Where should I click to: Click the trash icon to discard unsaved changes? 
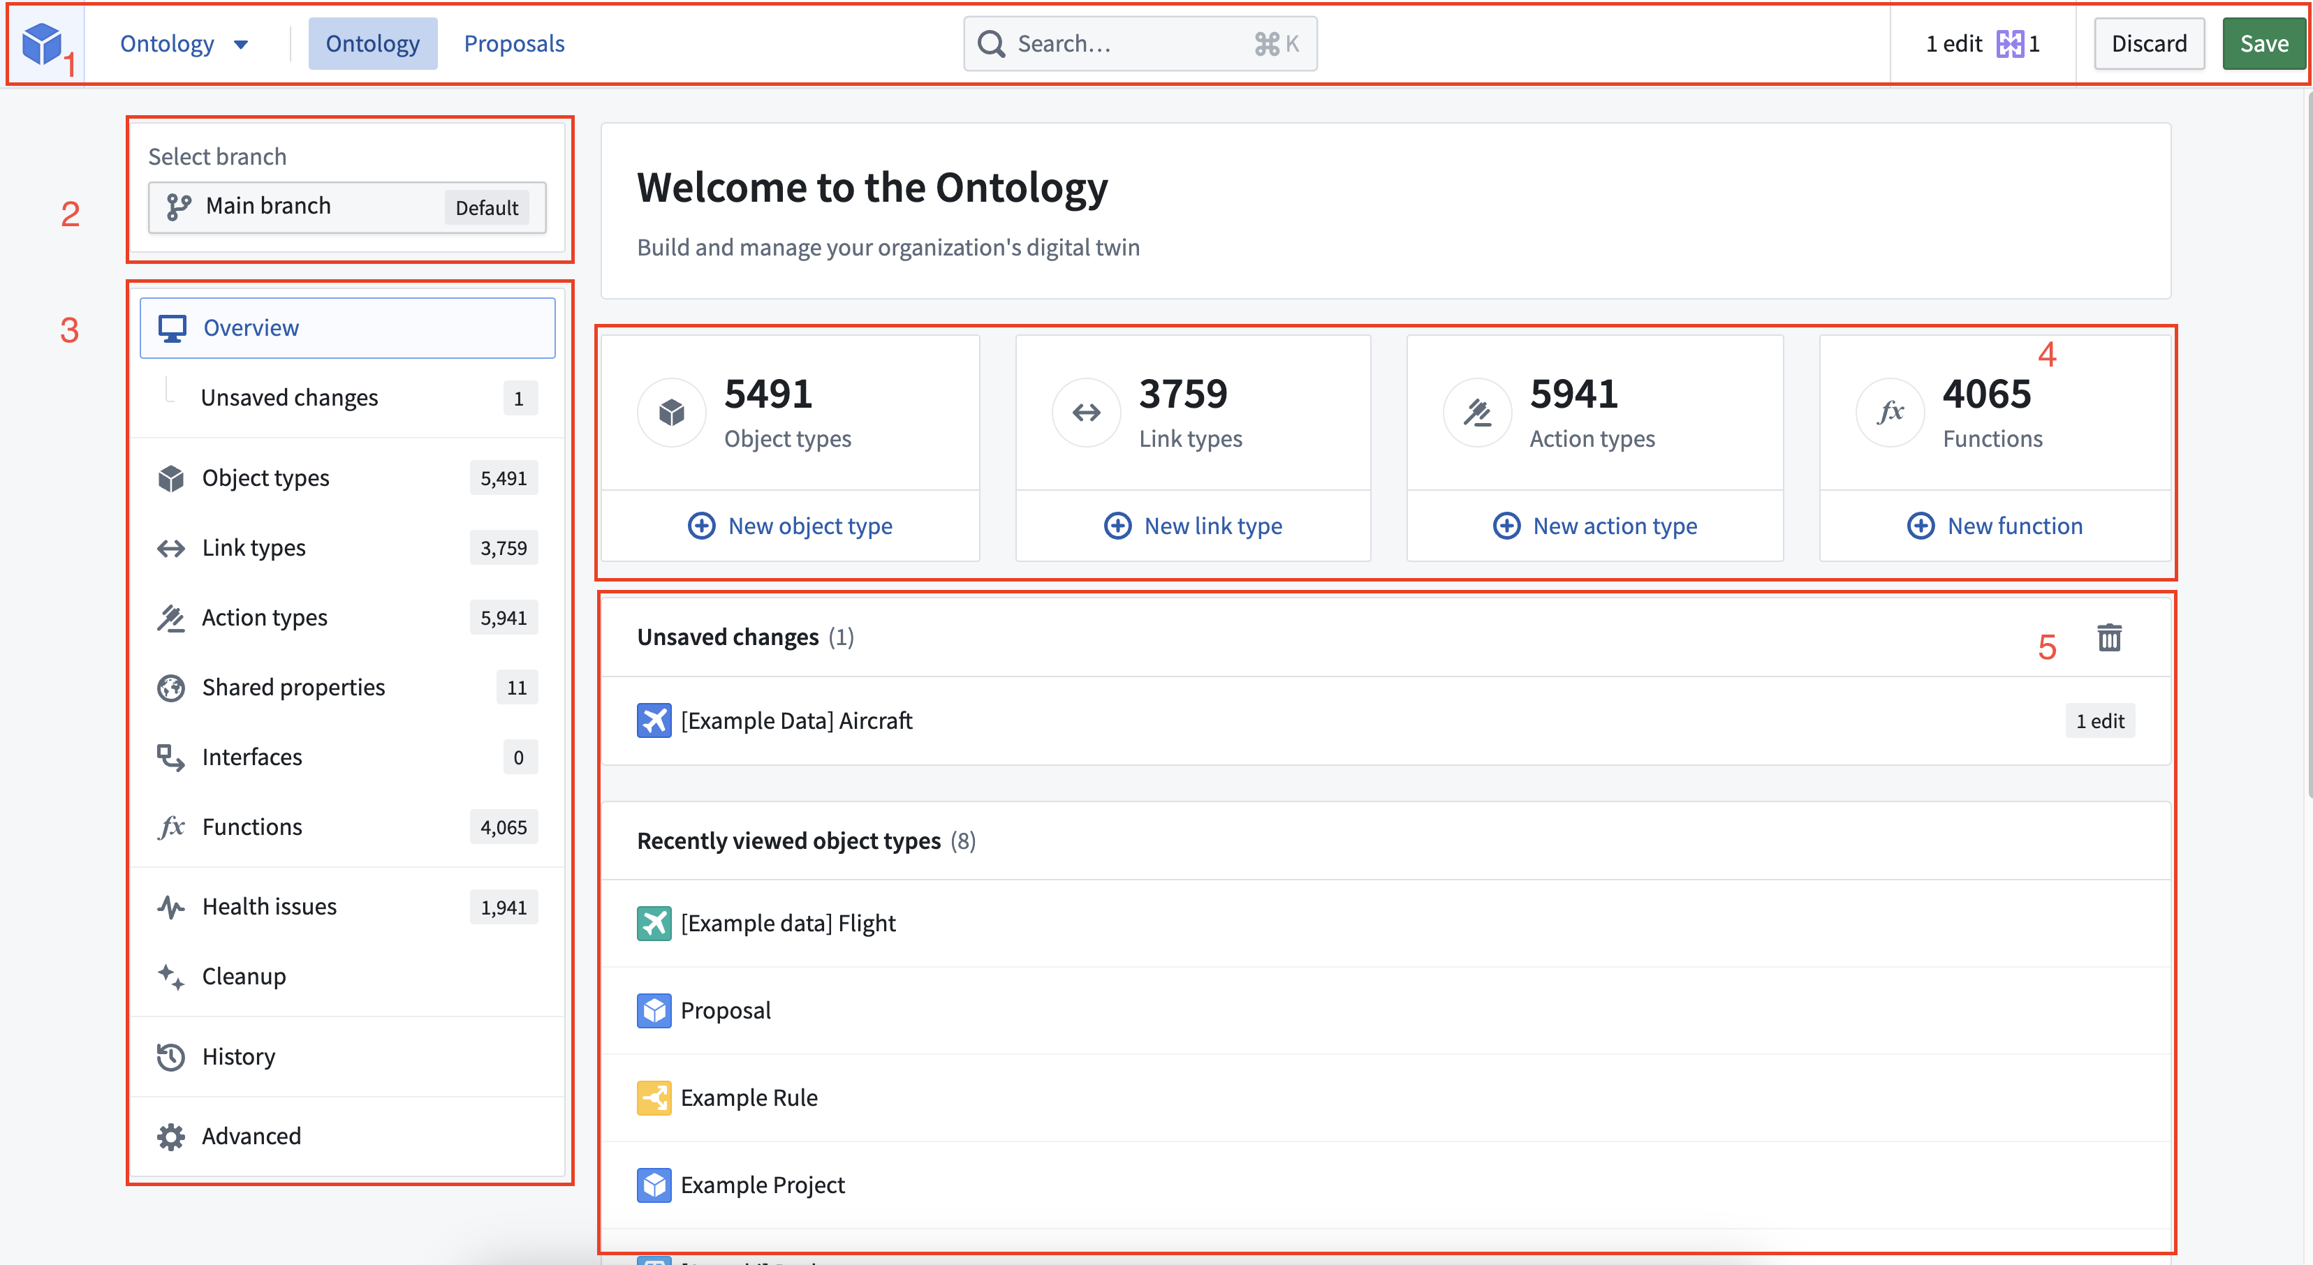2109,637
